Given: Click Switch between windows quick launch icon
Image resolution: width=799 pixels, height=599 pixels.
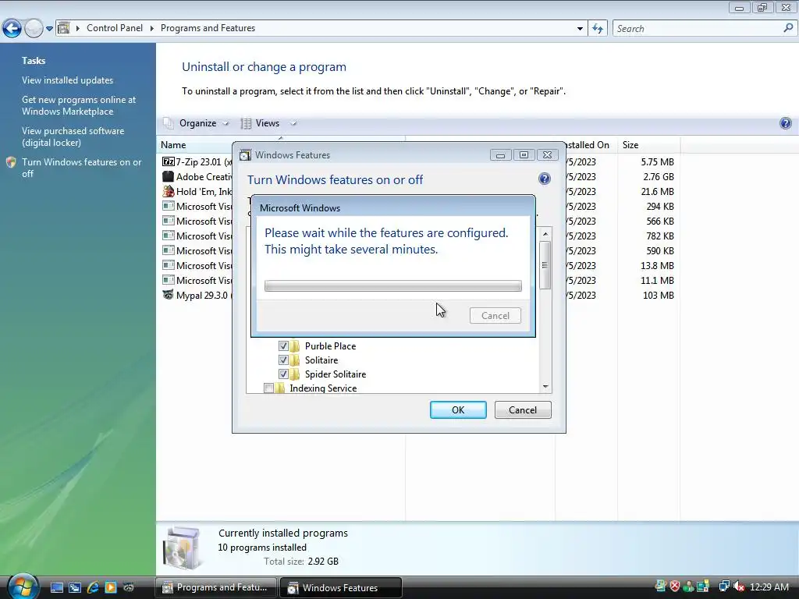Looking at the screenshot, I should pyautogui.click(x=75, y=587).
